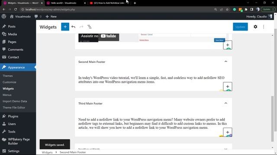
Task: Click the blue block inserter plus button
Action: click(x=65, y=27)
